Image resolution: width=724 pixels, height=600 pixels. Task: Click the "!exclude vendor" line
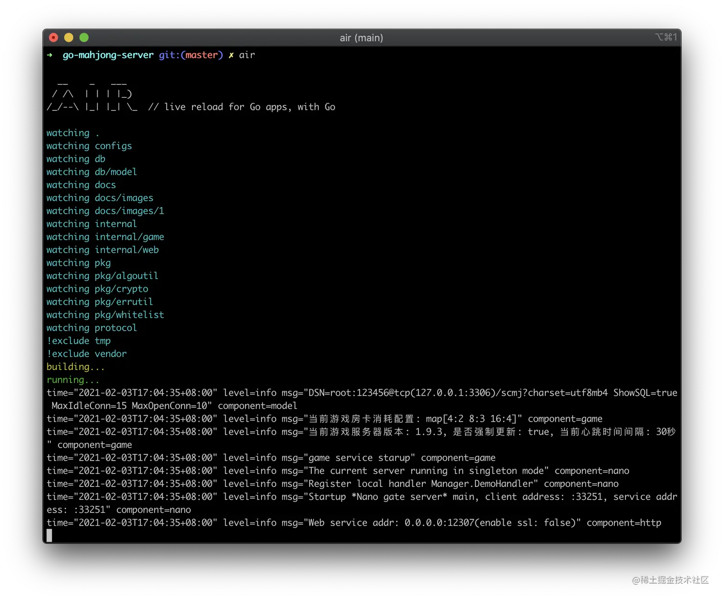[x=87, y=353]
